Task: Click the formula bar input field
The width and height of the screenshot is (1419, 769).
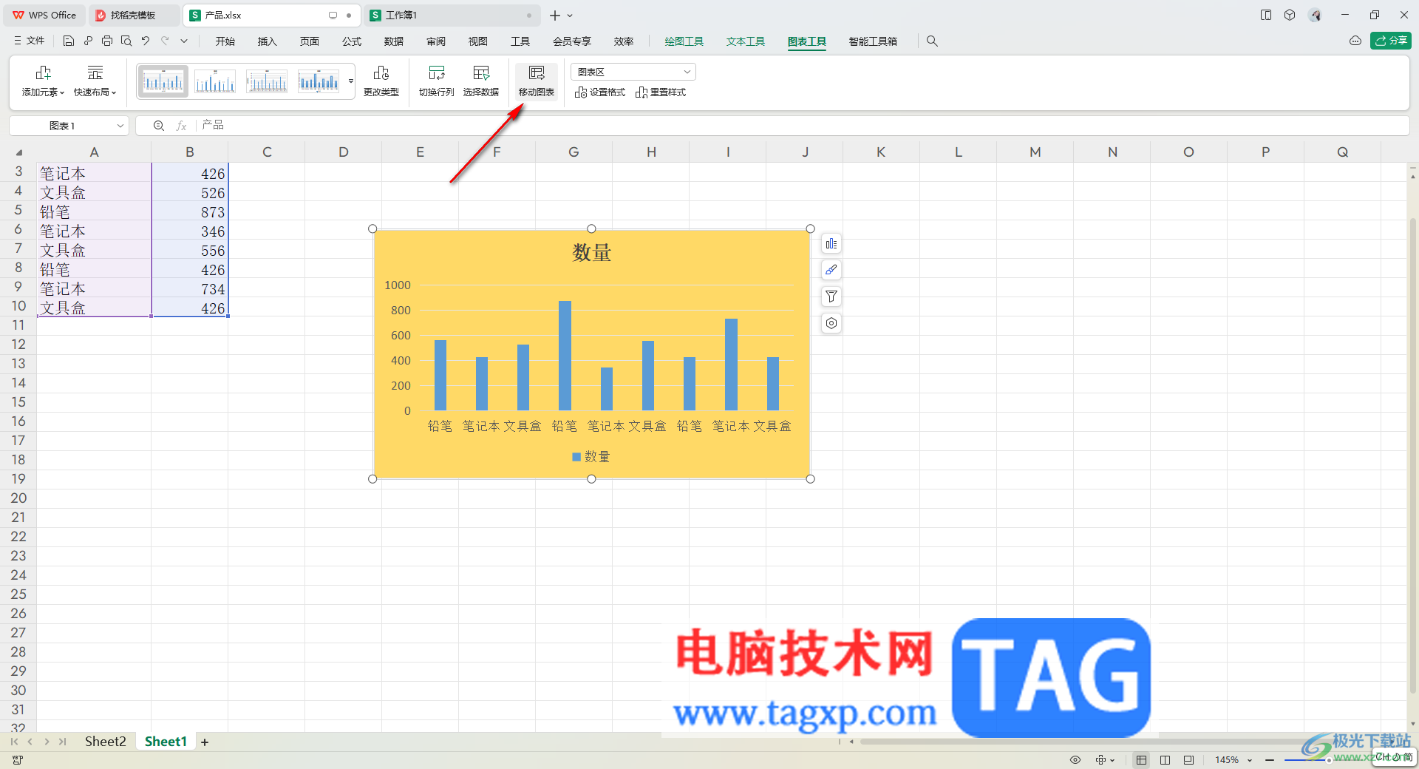Action: [802, 126]
